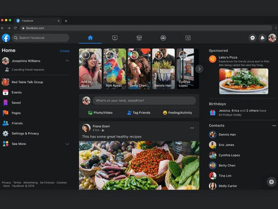Open a new browser tab
The image size is (278, 209).
pos(66,21)
